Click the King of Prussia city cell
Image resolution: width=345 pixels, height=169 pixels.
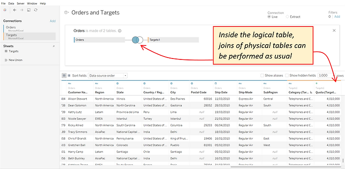[x=179, y=138]
